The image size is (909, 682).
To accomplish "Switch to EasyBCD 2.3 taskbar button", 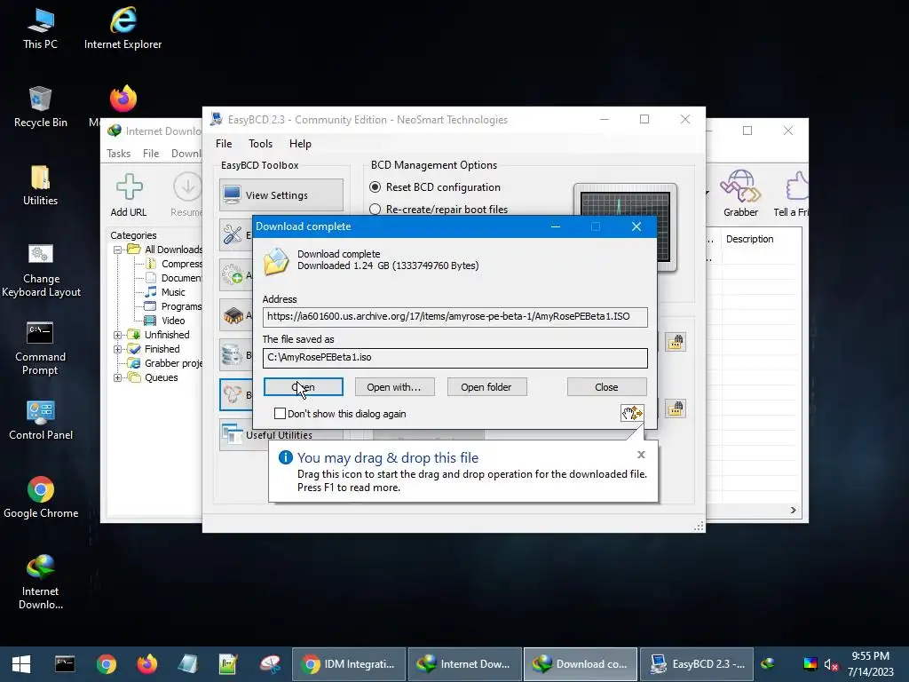I will (697, 664).
